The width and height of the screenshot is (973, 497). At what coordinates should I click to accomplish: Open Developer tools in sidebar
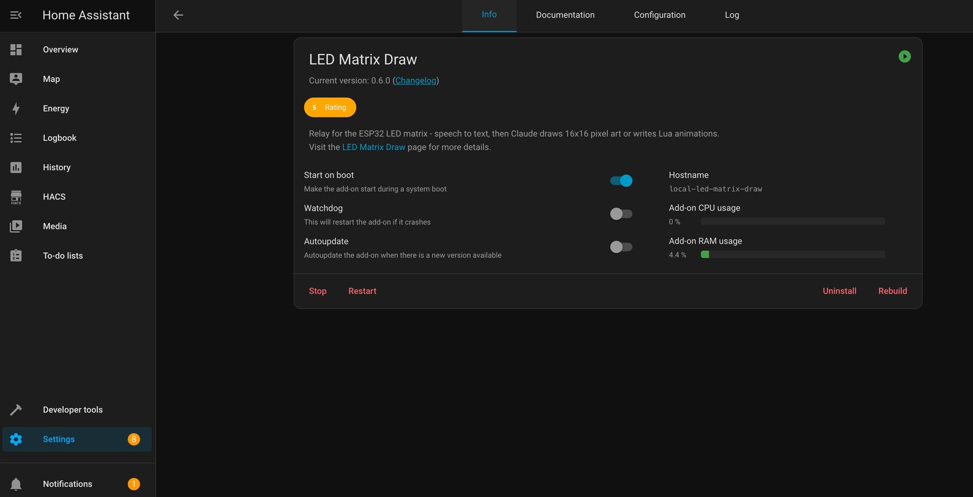77,410
